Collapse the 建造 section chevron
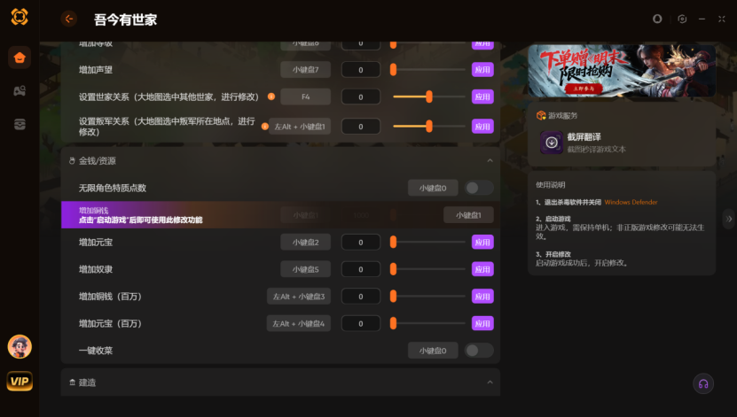Viewport: 737px width, 417px height. [x=490, y=382]
